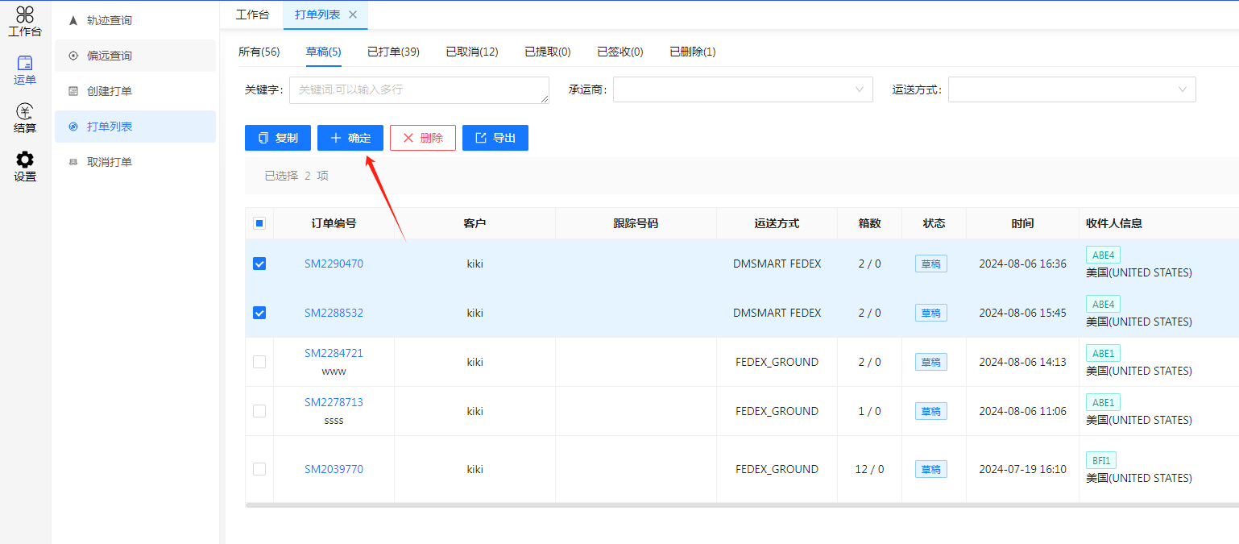Click the 时间 column header
Screen dimensions: 1239x544
point(1022,223)
